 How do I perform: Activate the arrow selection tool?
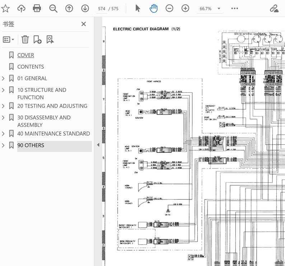(138, 8)
